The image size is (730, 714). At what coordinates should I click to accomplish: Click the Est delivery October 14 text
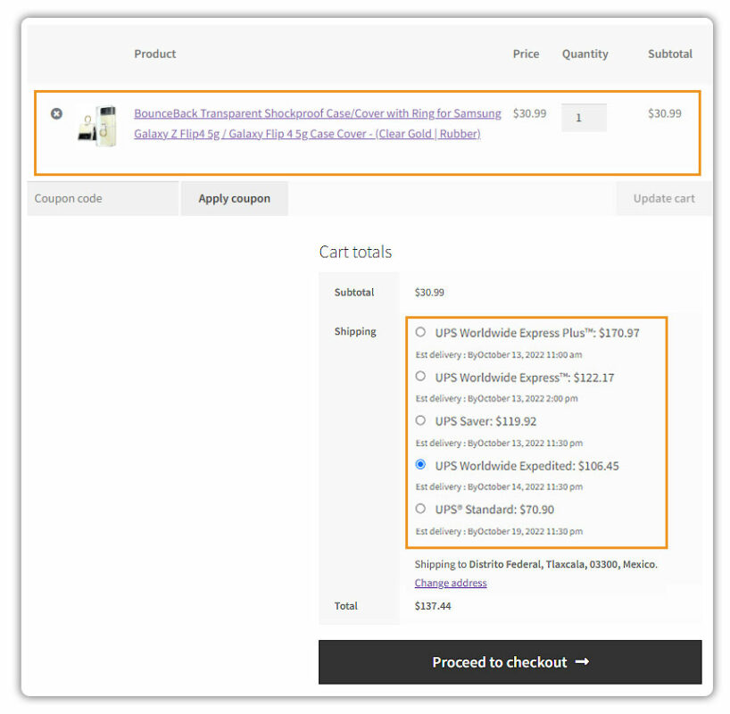pyautogui.click(x=499, y=486)
